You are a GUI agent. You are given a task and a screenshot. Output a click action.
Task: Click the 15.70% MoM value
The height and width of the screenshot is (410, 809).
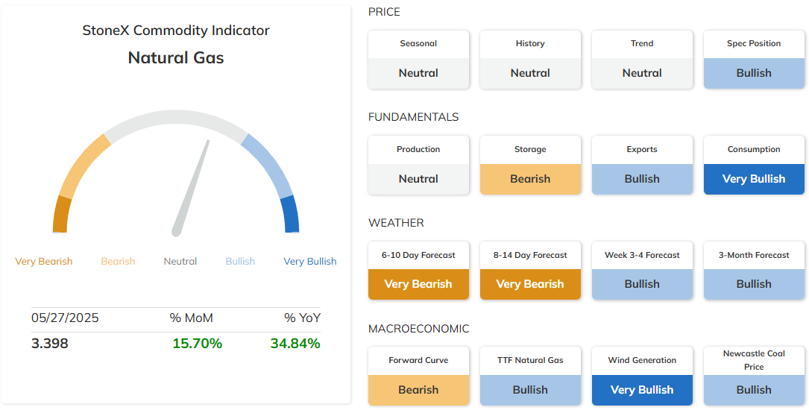pos(198,344)
